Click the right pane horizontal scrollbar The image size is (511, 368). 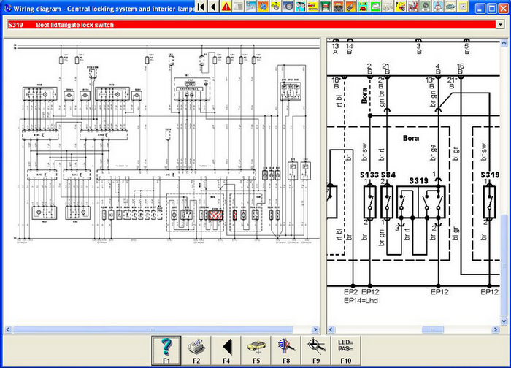click(412, 329)
